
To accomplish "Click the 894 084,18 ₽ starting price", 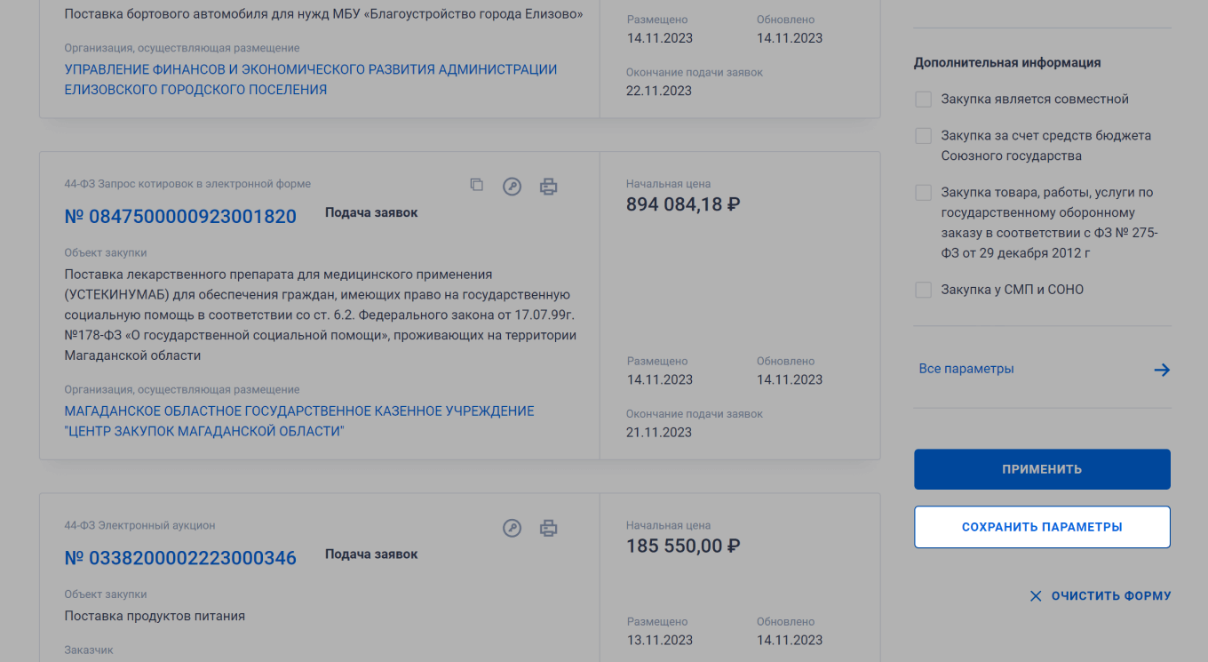I will [683, 204].
